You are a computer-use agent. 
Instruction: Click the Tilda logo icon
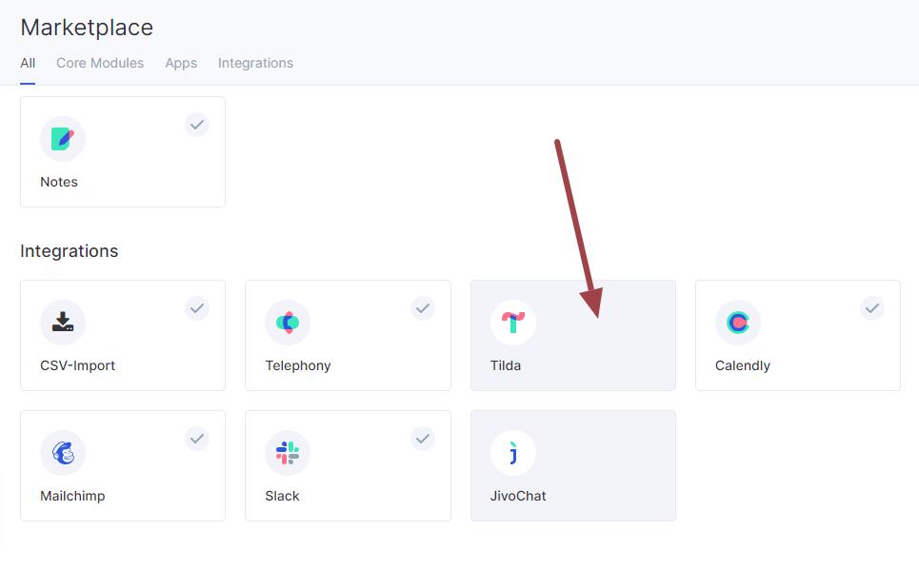coord(513,323)
